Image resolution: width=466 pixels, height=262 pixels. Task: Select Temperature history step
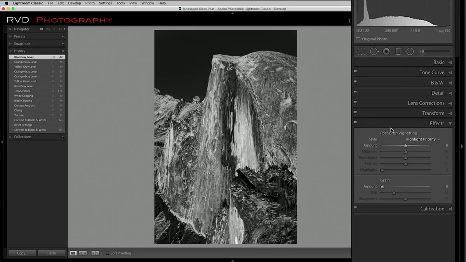point(37,91)
